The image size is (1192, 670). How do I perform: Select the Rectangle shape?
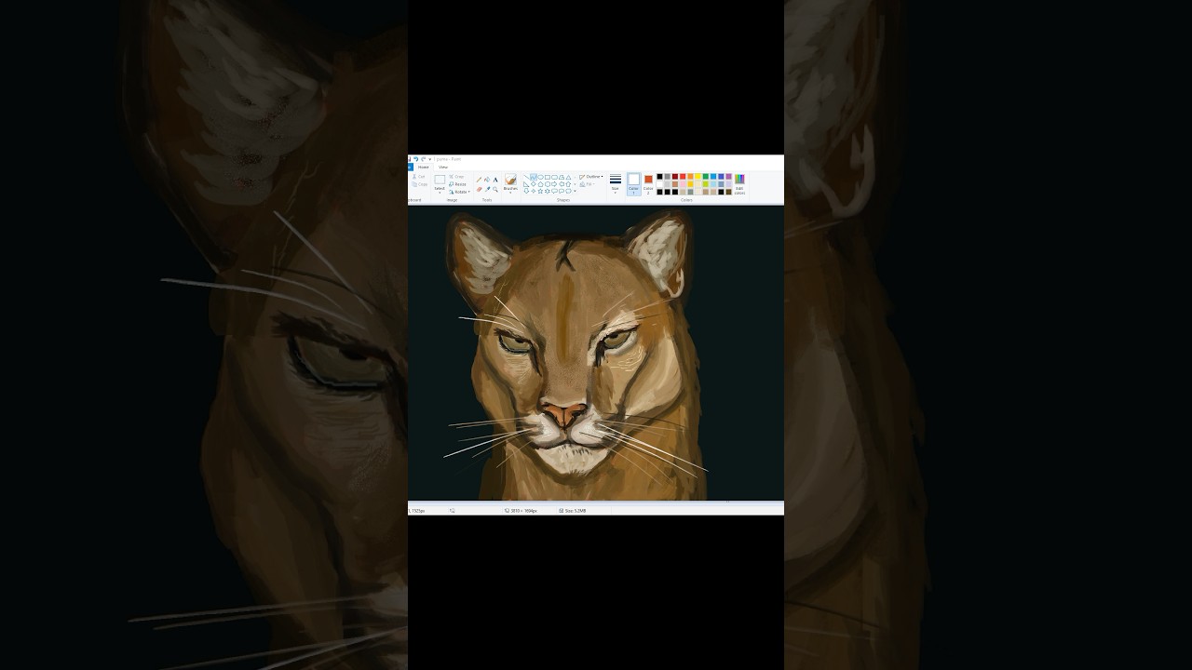(x=548, y=177)
